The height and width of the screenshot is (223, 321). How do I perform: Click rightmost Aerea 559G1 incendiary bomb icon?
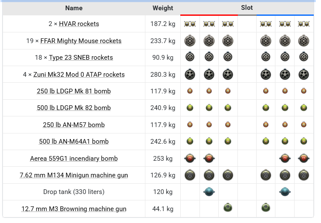(304, 158)
